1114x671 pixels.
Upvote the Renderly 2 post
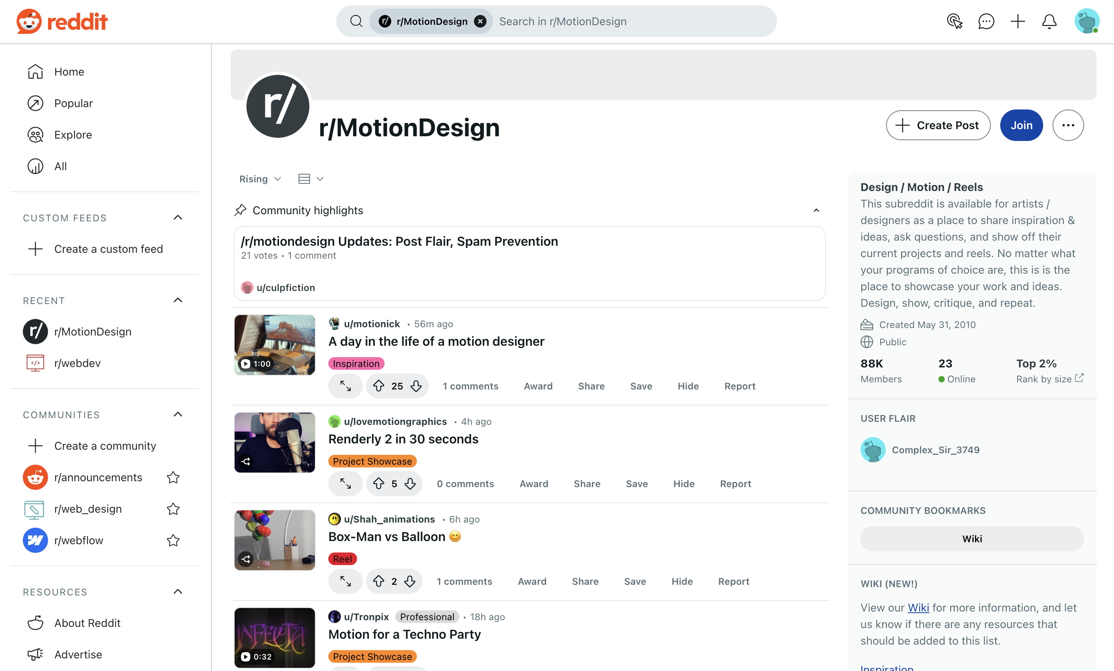pyautogui.click(x=379, y=483)
